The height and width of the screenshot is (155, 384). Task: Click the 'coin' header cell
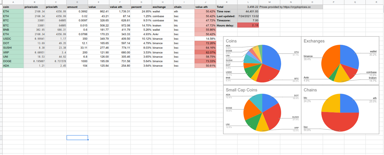(13, 7)
